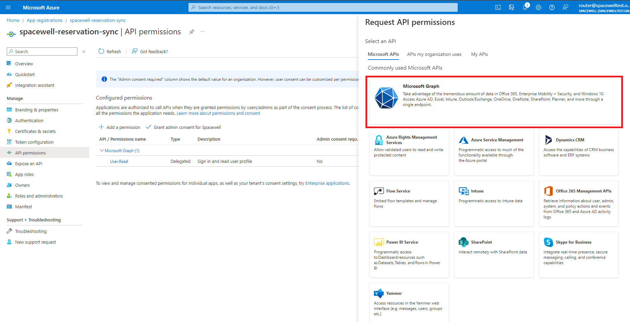This screenshot has height=322, width=630.
Task: Select the Flow Service API card
Action: pos(409,204)
